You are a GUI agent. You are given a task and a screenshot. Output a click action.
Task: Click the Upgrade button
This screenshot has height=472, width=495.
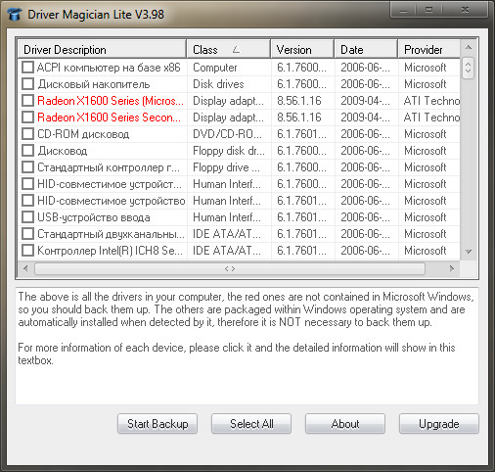coord(439,424)
